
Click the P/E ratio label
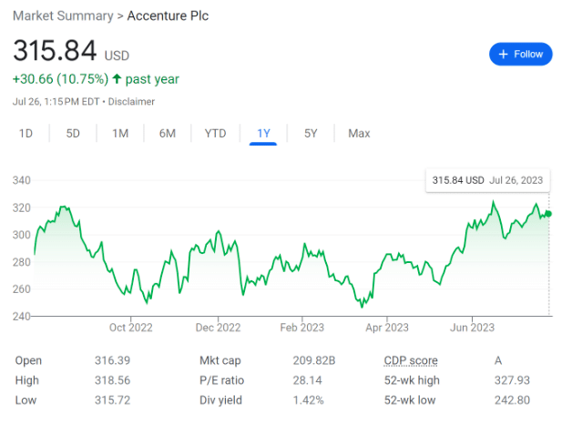[221, 380]
